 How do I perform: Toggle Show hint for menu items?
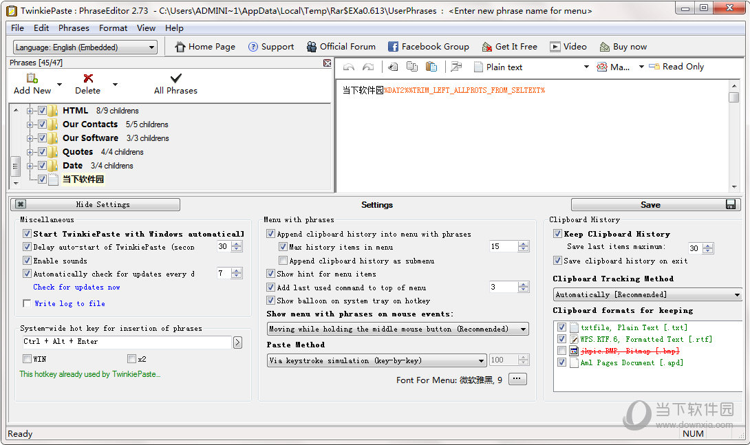pos(270,274)
